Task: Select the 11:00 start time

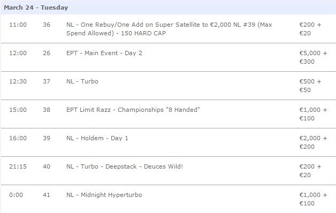Action: [18, 25]
